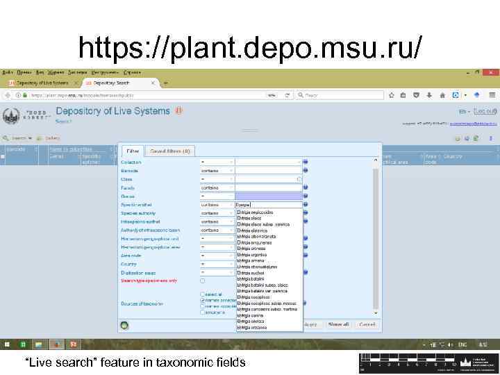Choose Elytrigia batalini suggestion
Image resolution: width=500 pixels, height=375 pixels.
pos(250,279)
